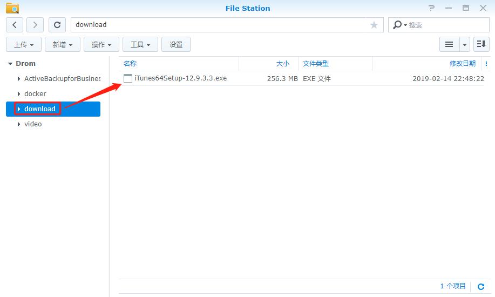Click the EXE 文件 type cell
495x297 pixels.
point(317,79)
